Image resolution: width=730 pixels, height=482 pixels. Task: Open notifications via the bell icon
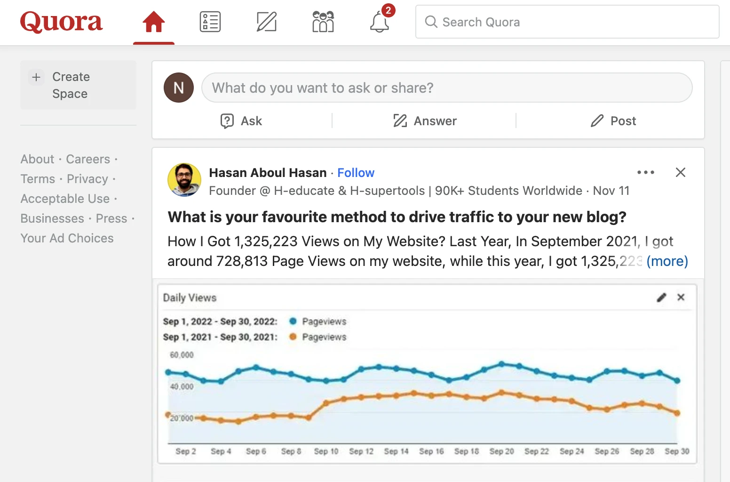point(379,22)
